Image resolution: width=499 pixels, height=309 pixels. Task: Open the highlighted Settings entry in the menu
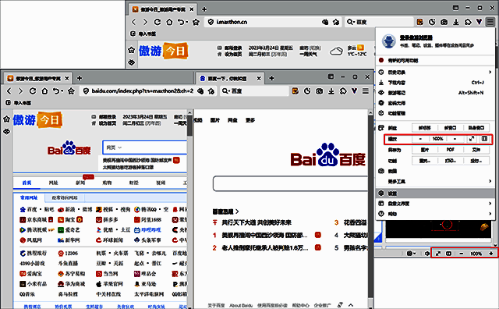coord(435,194)
